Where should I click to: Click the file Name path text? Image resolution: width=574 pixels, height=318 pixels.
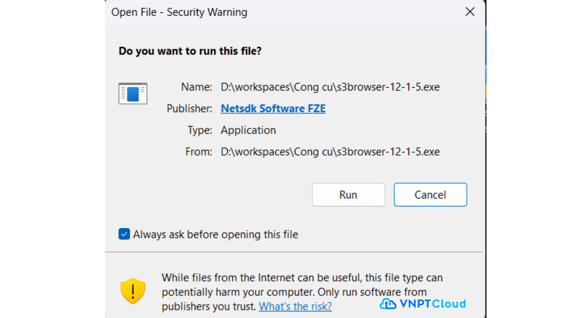point(330,87)
